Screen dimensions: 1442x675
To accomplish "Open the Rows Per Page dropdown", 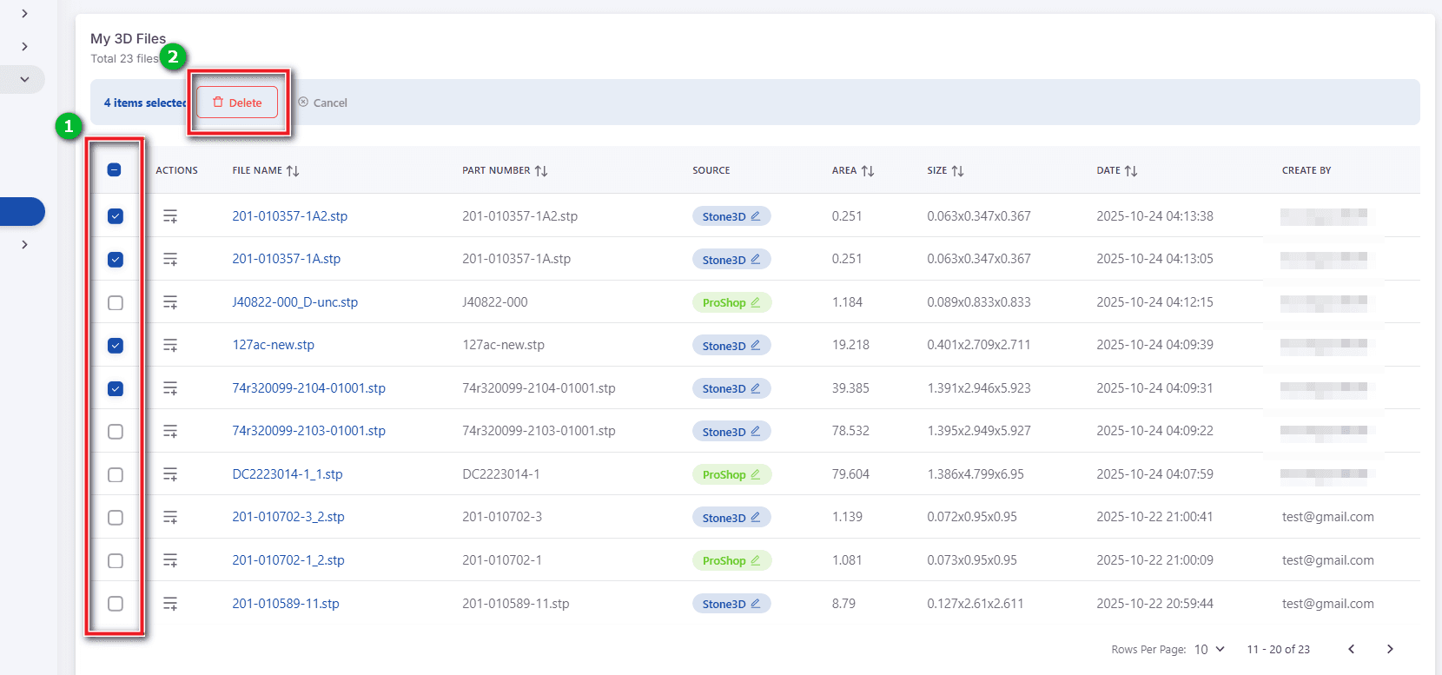I will tap(1209, 649).
